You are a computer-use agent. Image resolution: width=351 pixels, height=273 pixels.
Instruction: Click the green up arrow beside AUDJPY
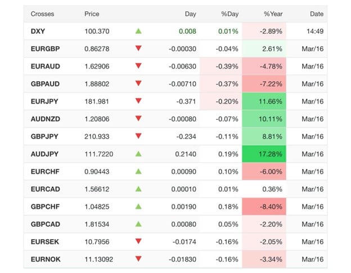[x=138, y=154]
